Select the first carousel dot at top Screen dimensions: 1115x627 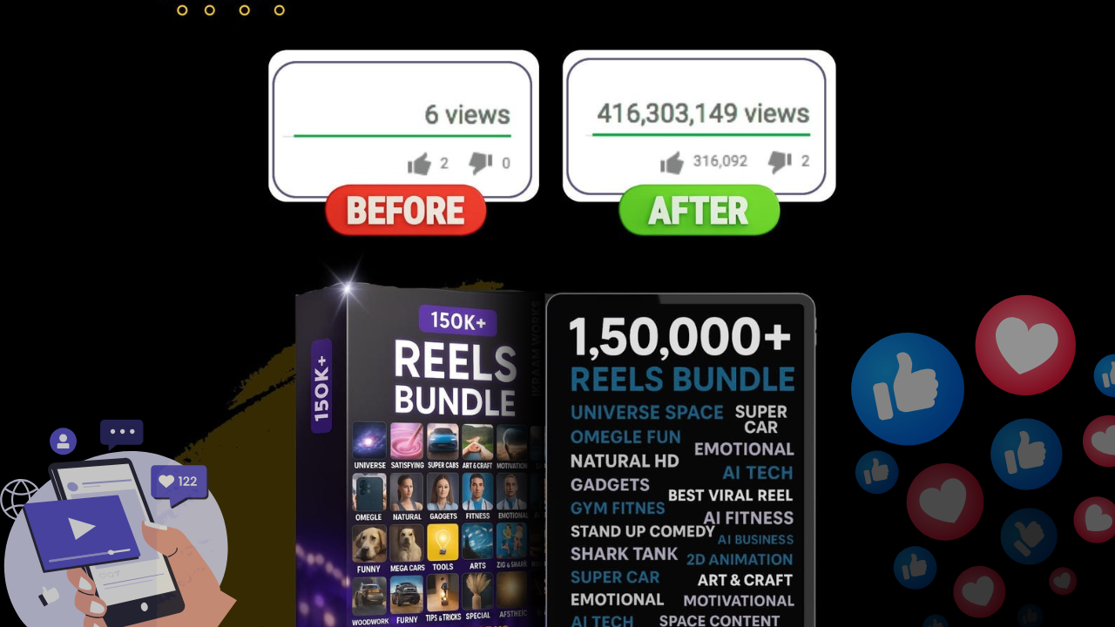[182, 10]
